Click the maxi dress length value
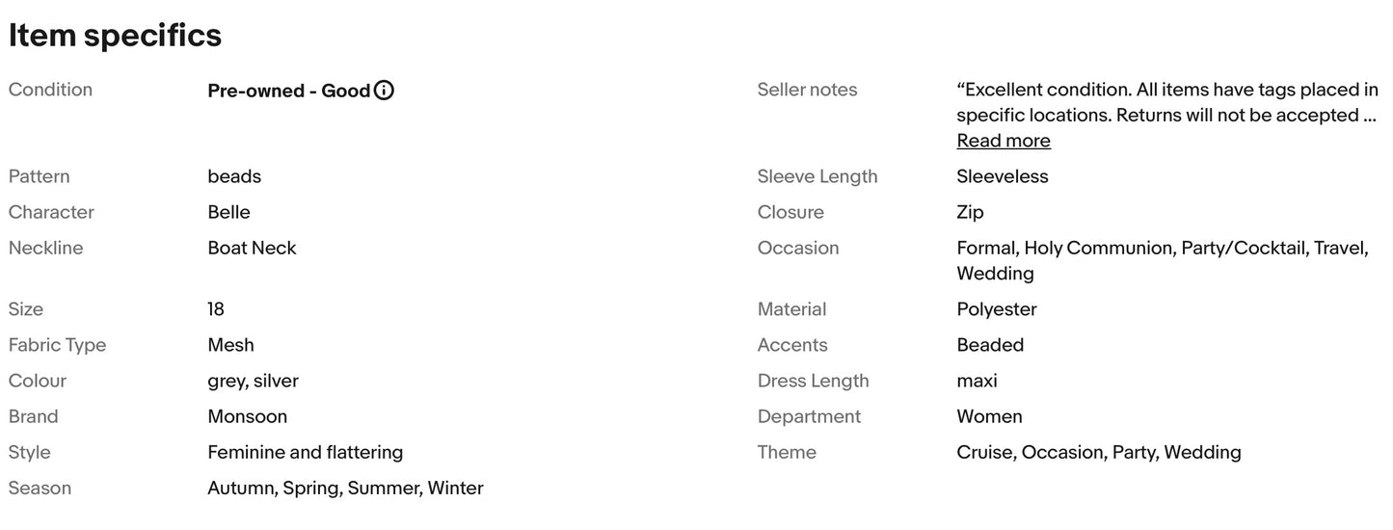This screenshot has height=530, width=1393. [x=977, y=381]
